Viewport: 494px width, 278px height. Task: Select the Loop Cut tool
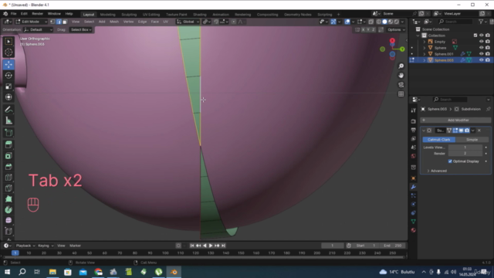pos(8,178)
